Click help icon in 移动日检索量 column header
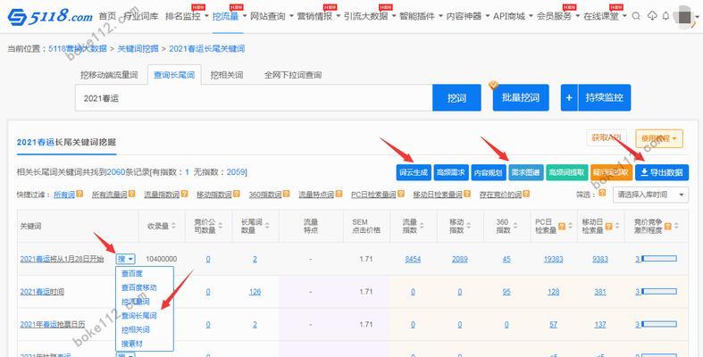Screen dimensions: 703x357 coord(608,226)
